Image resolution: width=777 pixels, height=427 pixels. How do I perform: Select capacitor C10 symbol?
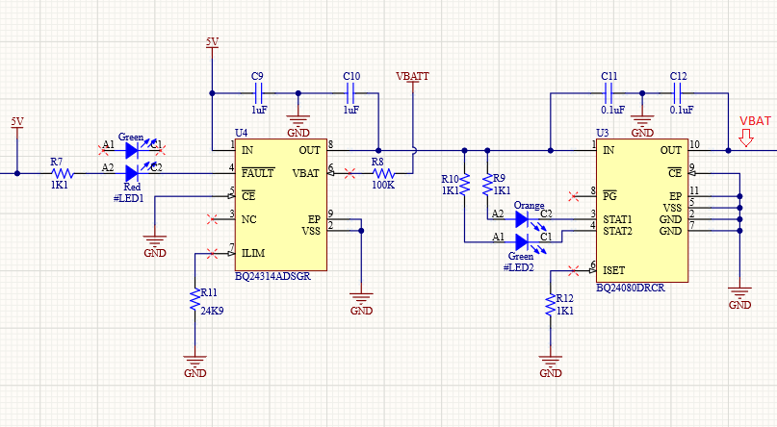pos(350,93)
